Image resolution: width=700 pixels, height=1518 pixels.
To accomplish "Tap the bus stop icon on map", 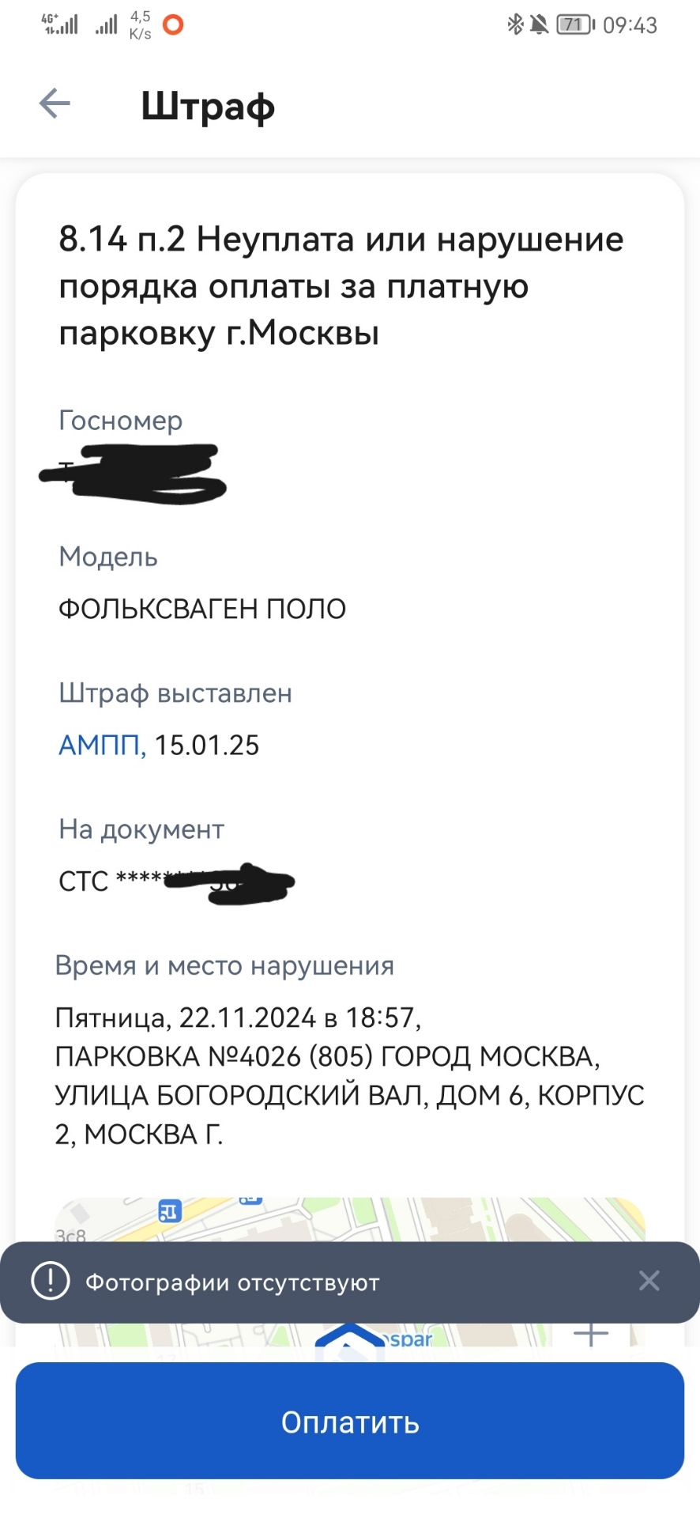I will (170, 1211).
